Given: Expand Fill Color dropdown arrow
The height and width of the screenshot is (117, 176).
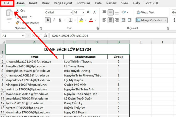Looking at the screenshot, I should [86, 20].
